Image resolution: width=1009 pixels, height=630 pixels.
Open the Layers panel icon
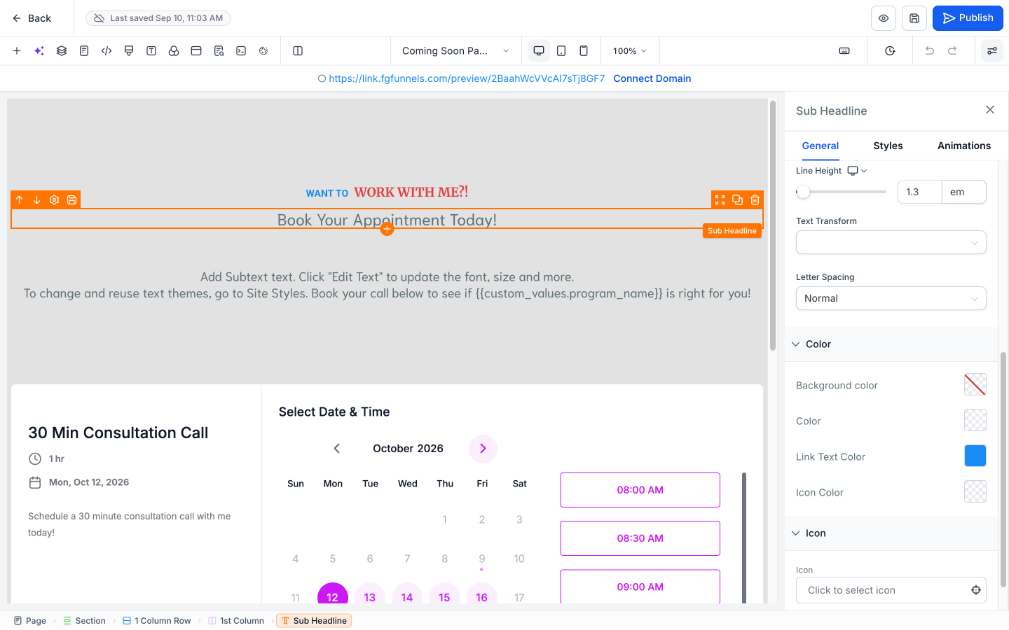coord(62,51)
